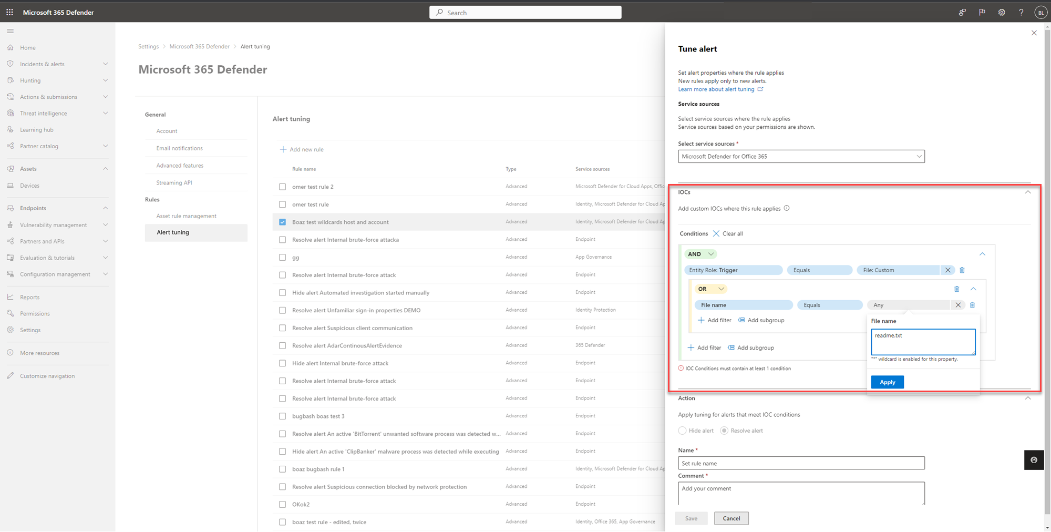Click the File name text box
Viewport: 1051px width, 532px height.
[923, 342]
